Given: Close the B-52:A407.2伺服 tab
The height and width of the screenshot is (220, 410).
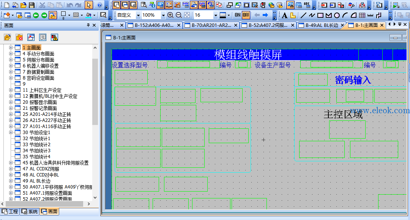Looking at the screenshot, I should [x=293, y=25].
